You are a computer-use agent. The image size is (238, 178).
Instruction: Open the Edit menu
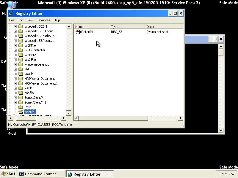[20, 20]
